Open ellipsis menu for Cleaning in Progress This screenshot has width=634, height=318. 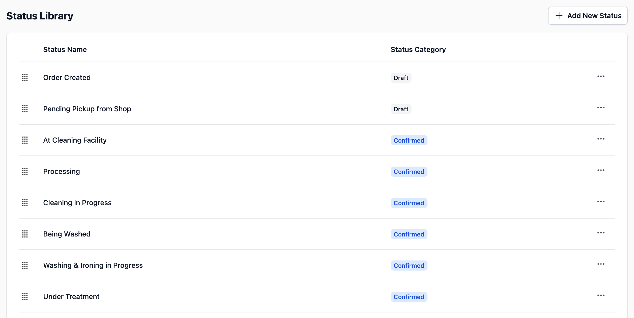601,201
